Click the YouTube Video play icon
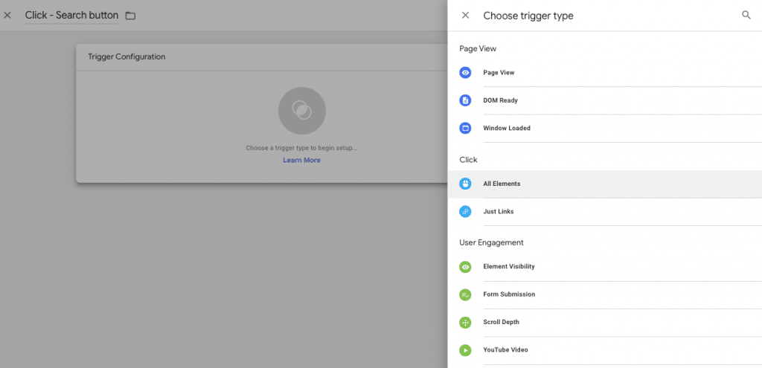Viewport: 762px width, 368px height. tap(465, 350)
